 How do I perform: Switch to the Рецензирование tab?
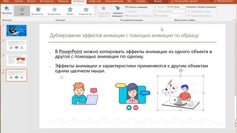(114, 1)
